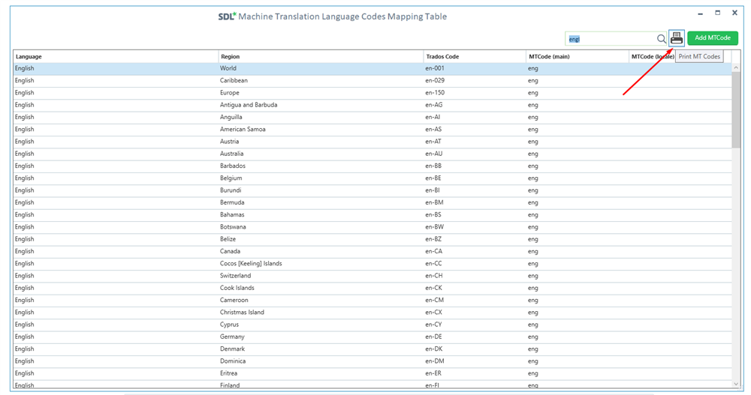Sort by the Language column header
Image resolution: width=751 pixels, height=395 pixels.
(x=116, y=56)
